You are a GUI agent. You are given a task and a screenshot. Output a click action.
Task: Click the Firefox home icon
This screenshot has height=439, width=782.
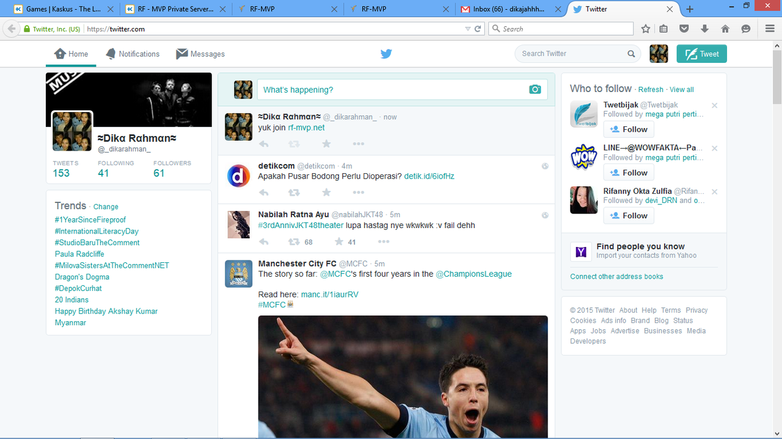725,29
